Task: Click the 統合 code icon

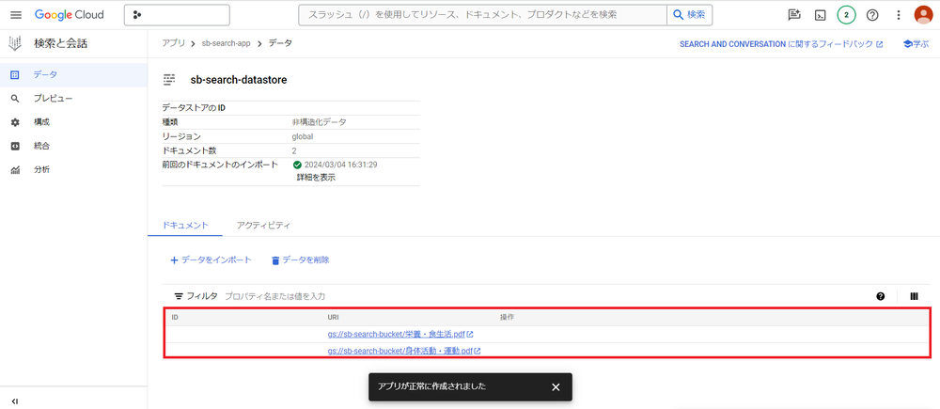Action: 16,146
